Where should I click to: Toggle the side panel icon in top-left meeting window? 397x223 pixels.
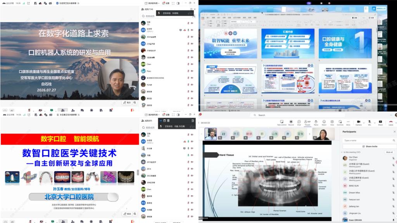178,3
